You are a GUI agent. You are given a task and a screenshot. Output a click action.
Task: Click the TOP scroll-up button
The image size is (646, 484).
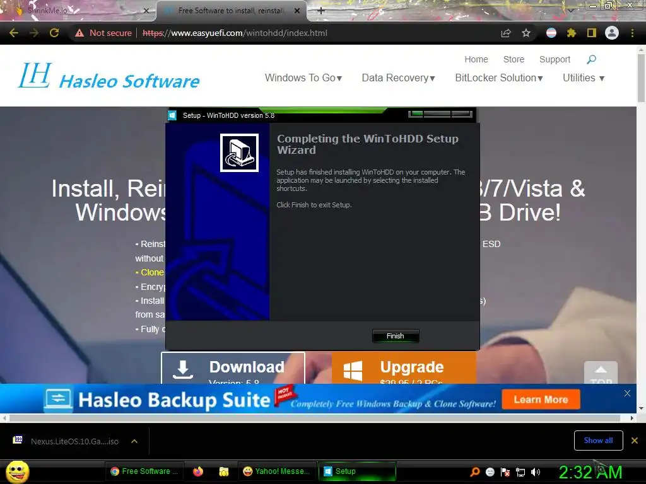601,372
